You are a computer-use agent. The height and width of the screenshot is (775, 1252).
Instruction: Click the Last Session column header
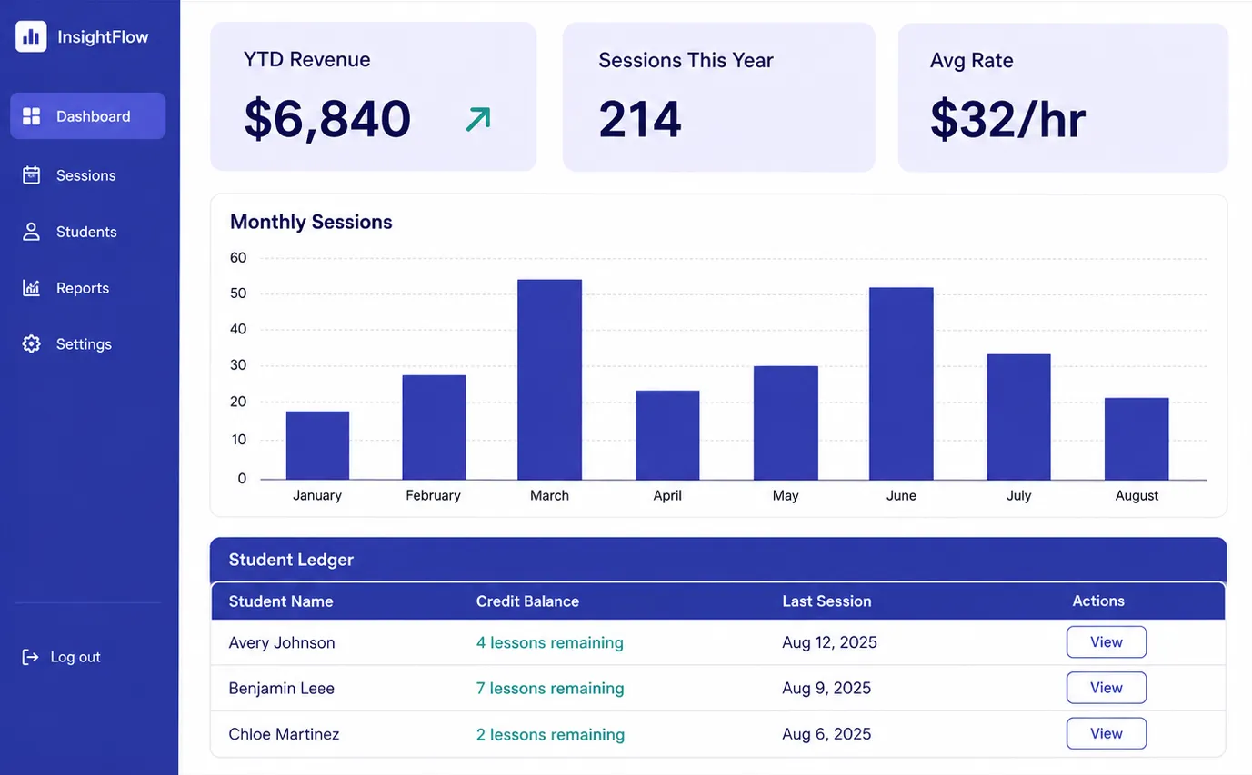tap(826, 601)
